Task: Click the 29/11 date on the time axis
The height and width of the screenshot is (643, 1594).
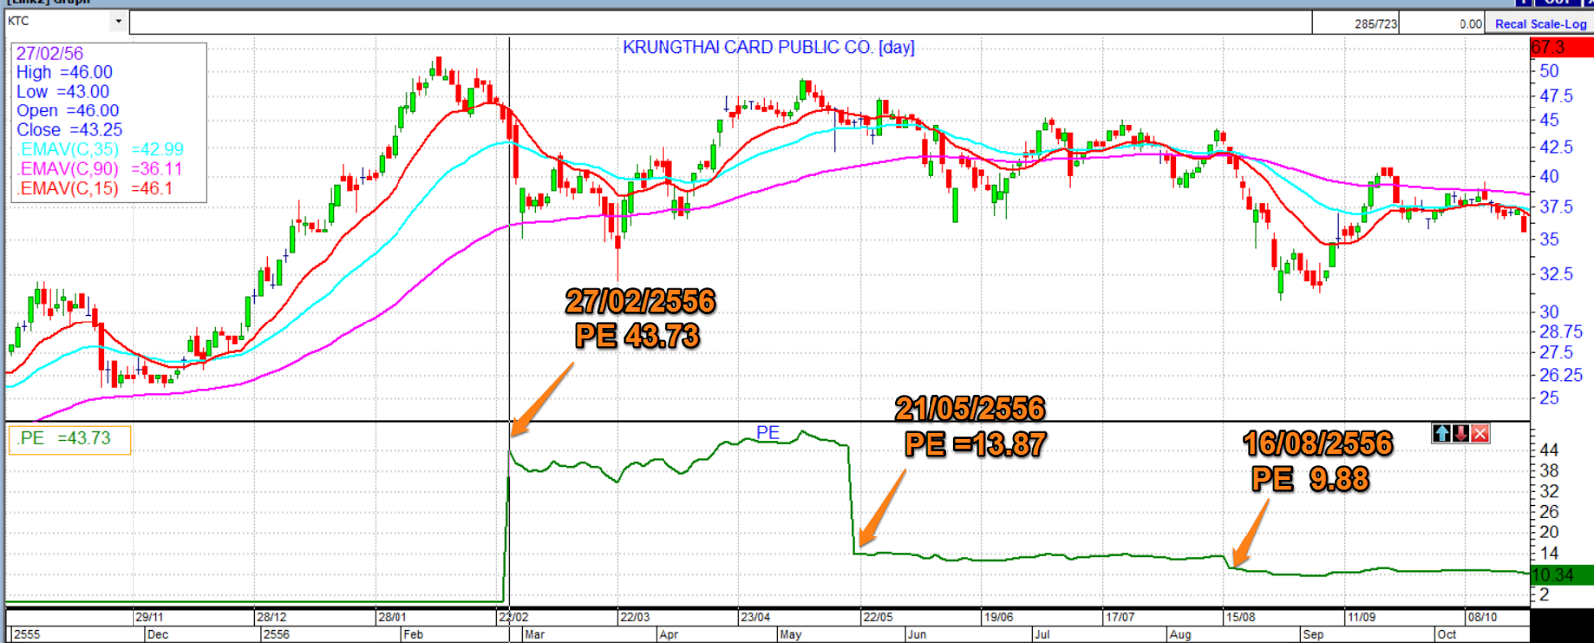Action: click(150, 617)
